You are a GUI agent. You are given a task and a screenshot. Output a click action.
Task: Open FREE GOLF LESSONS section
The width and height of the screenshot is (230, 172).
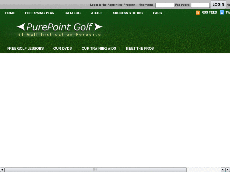pos(26,49)
